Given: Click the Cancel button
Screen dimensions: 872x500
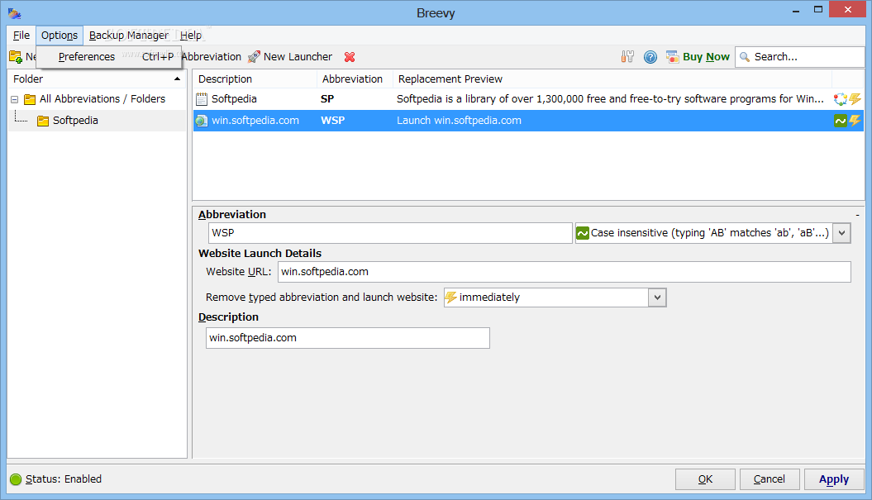Looking at the screenshot, I should [x=770, y=479].
